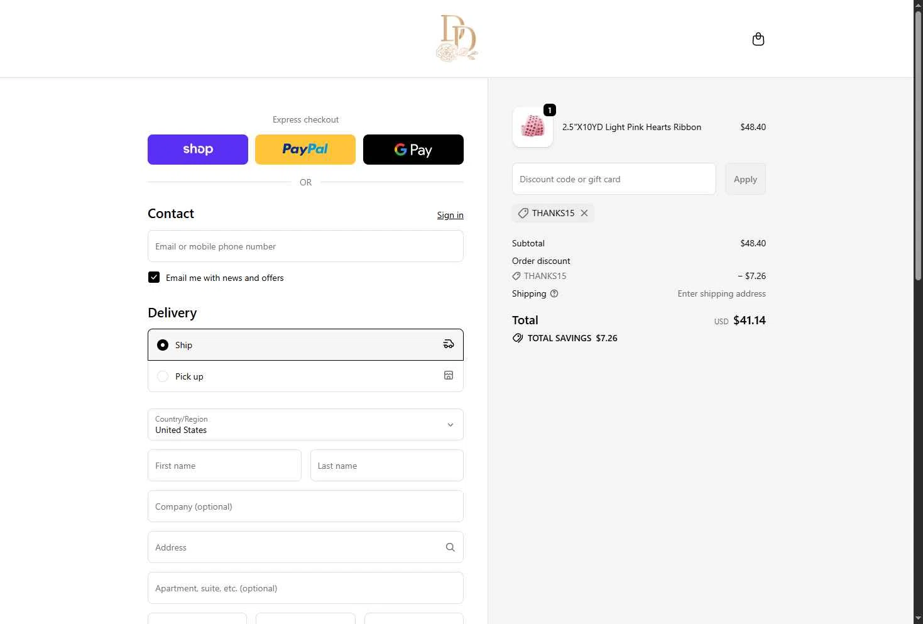Click the Total Savings tag icon
Viewport: 923px width, 624px height.
point(518,338)
